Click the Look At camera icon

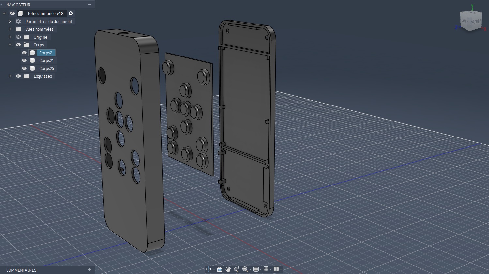tap(220, 269)
